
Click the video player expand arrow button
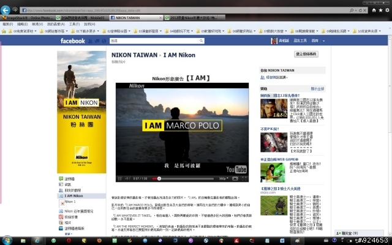coord(235,178)
